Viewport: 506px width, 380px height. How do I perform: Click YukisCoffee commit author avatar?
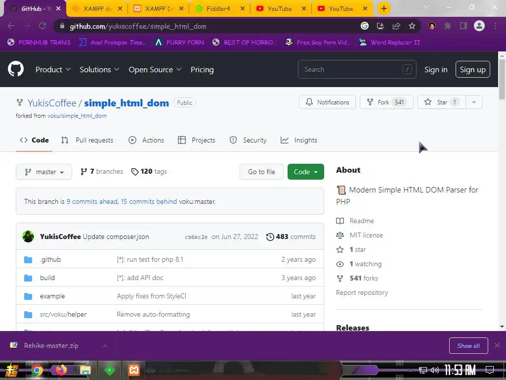28,237
